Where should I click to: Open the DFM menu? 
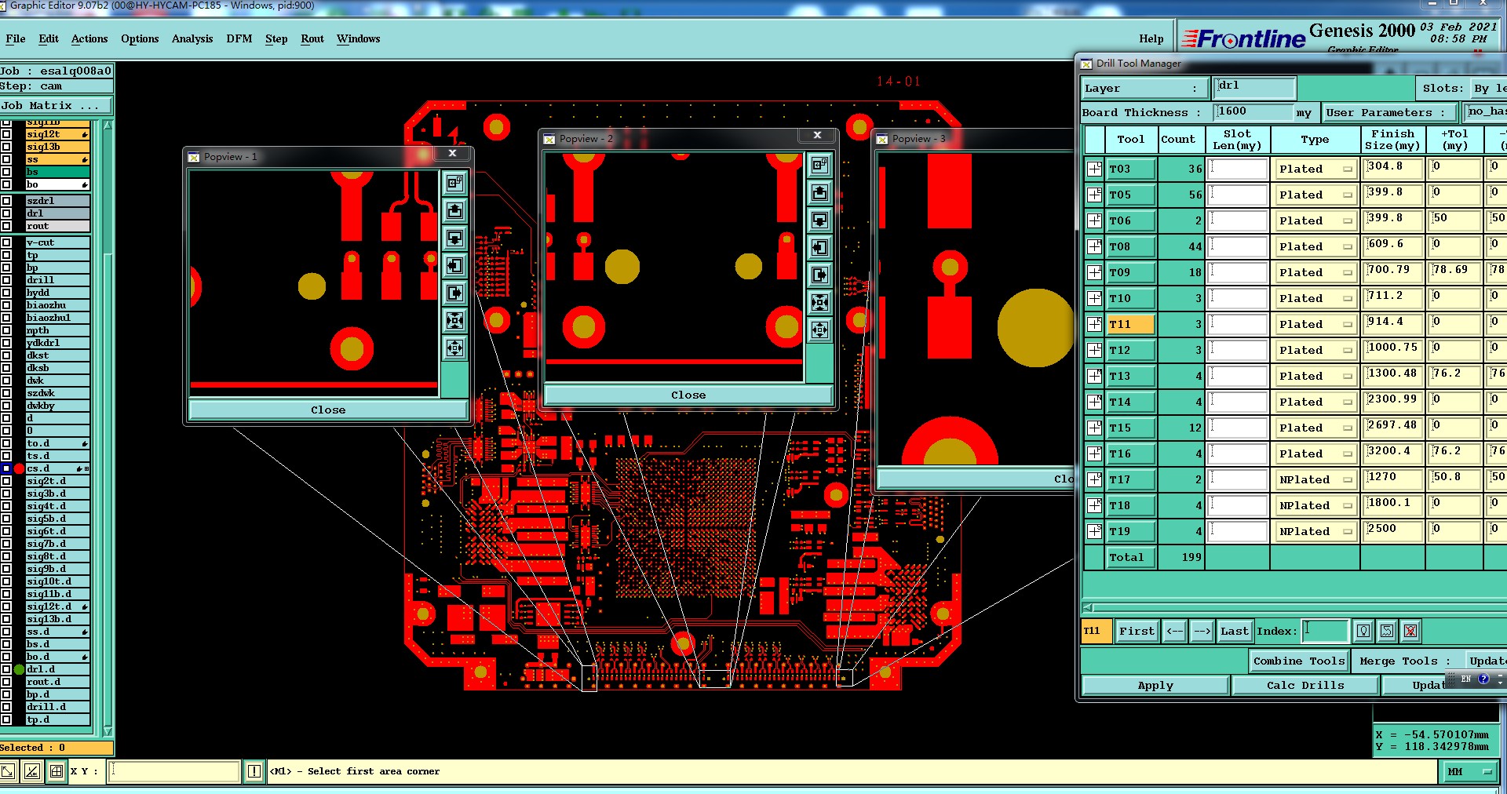(x=239, y=38)
